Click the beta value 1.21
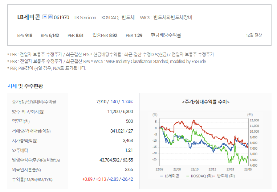This screenshot has width=277, height=192. 129,150
